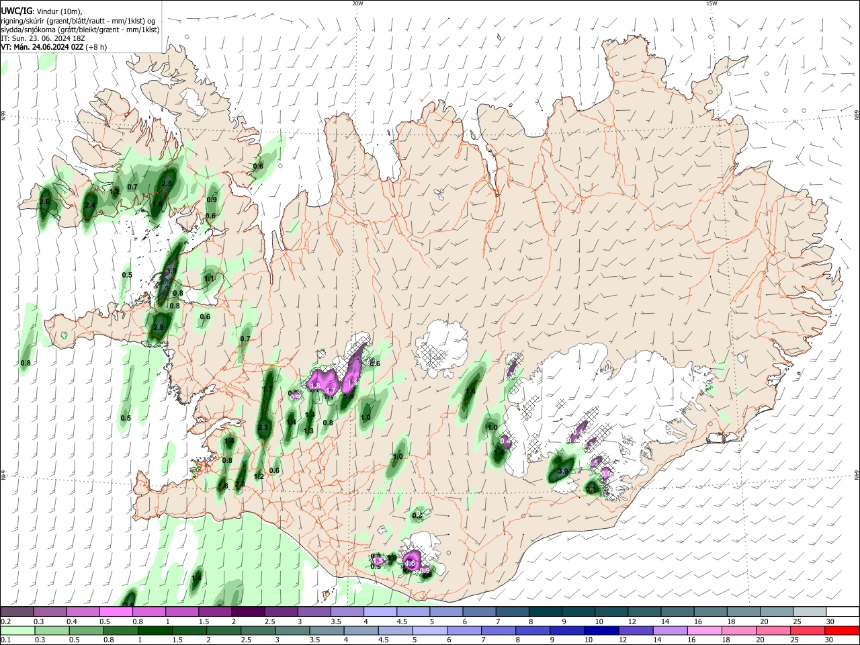Click the 2.4 rain value in Westfjords

tap(90, 205)
